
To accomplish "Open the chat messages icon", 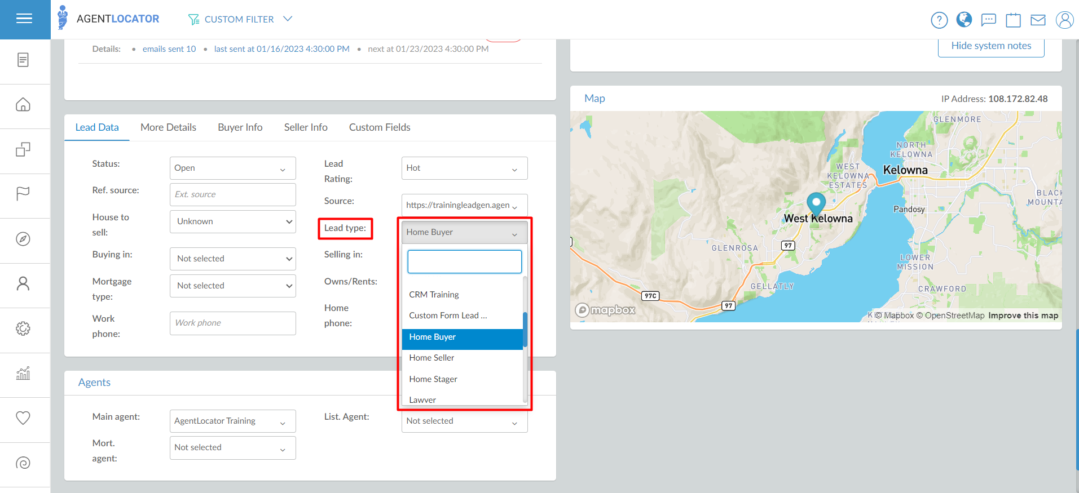I will pyautogui.click(x=989, y=20).
